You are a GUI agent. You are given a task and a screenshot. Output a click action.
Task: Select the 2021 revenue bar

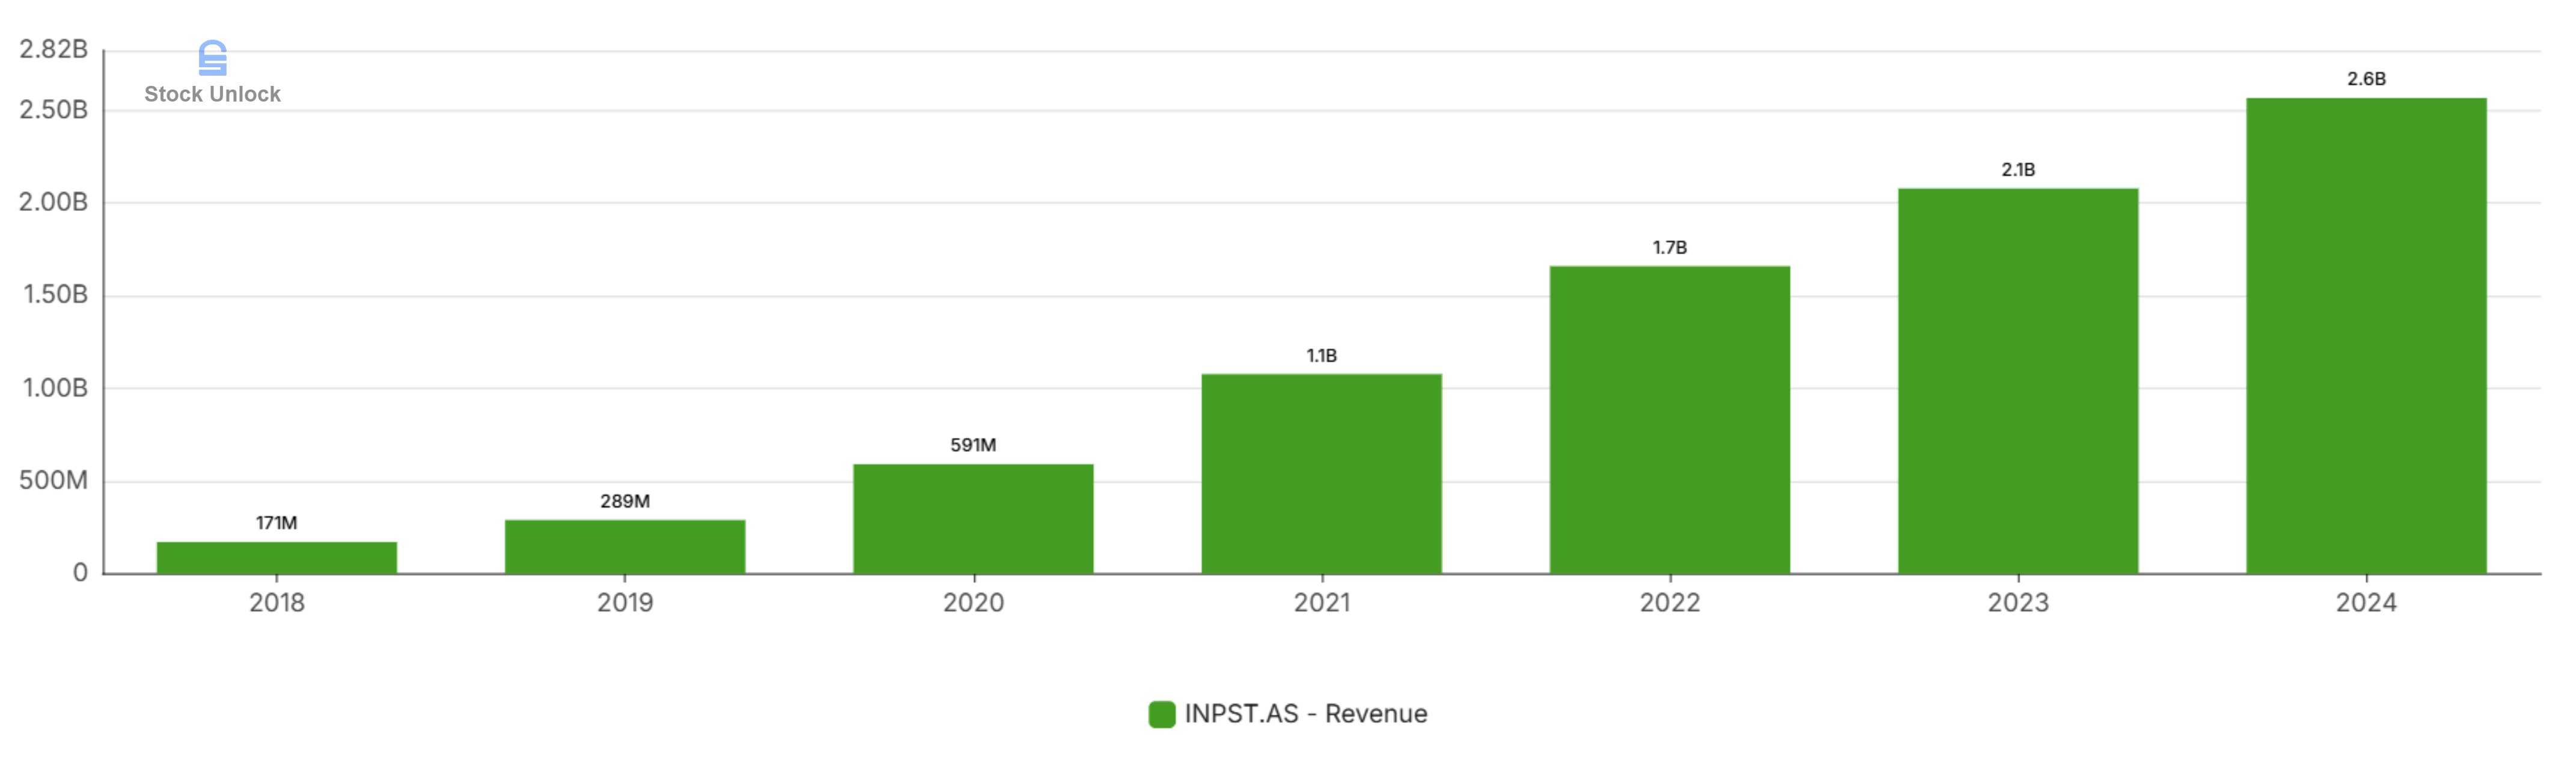[1321, 474]
